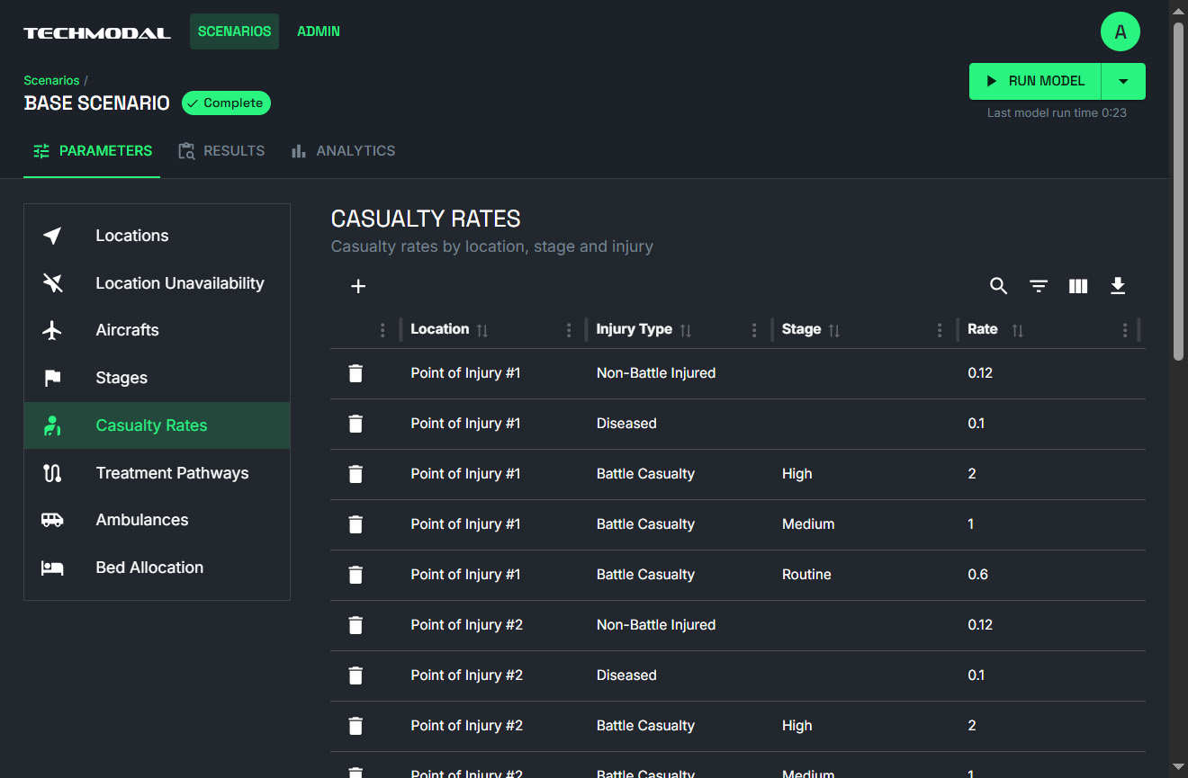Open the Injury Type column options menu
The height and width of the screenshot is (778, 1188).
tap(754, 330)
